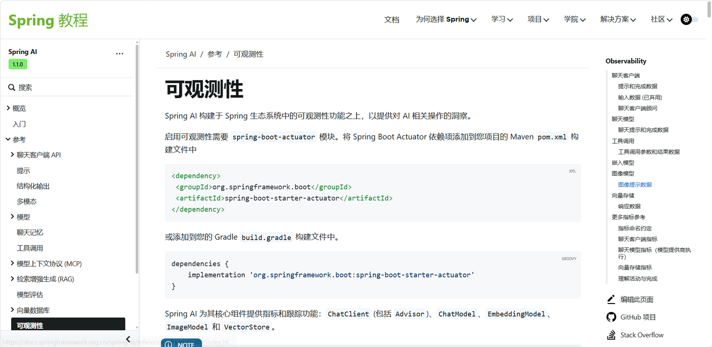Jump to 嵌入模型 in the outline

coord(623,163)
